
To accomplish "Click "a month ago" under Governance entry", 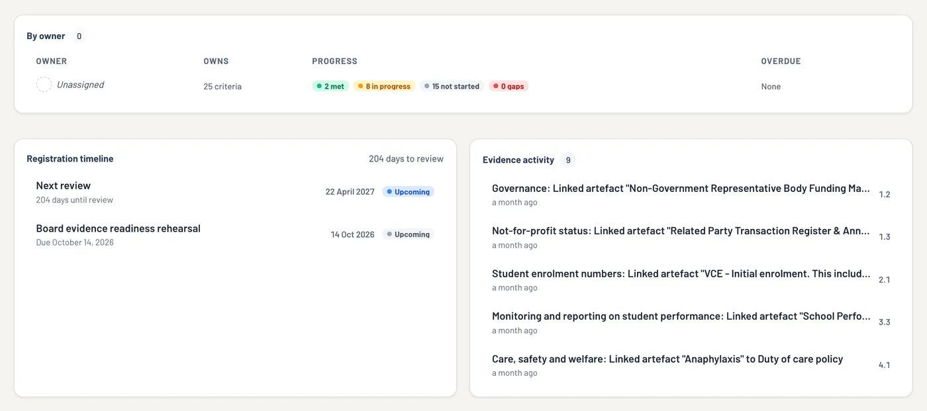I will [514, 203].
